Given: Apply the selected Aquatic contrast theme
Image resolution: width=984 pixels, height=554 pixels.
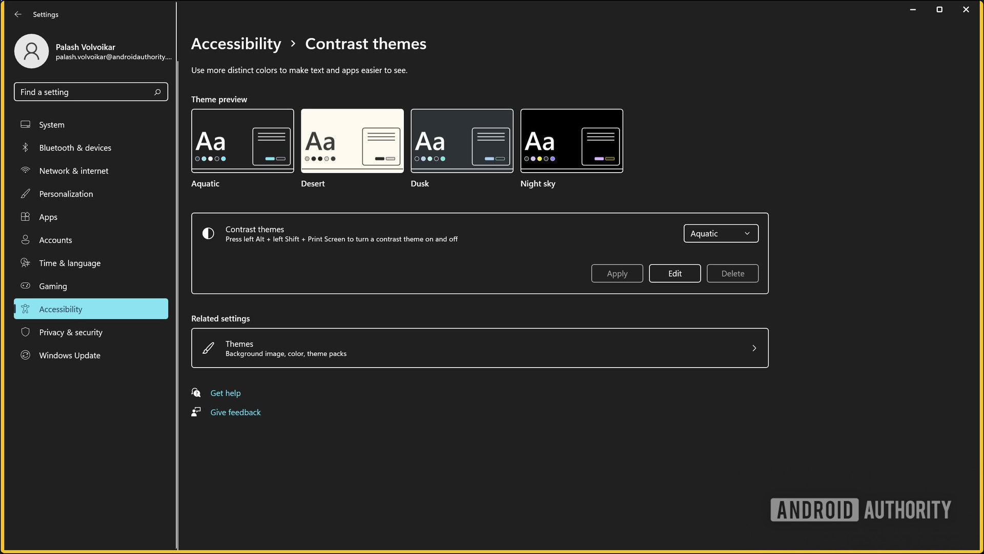Looking at the screenshot, I should click(617, 272).
